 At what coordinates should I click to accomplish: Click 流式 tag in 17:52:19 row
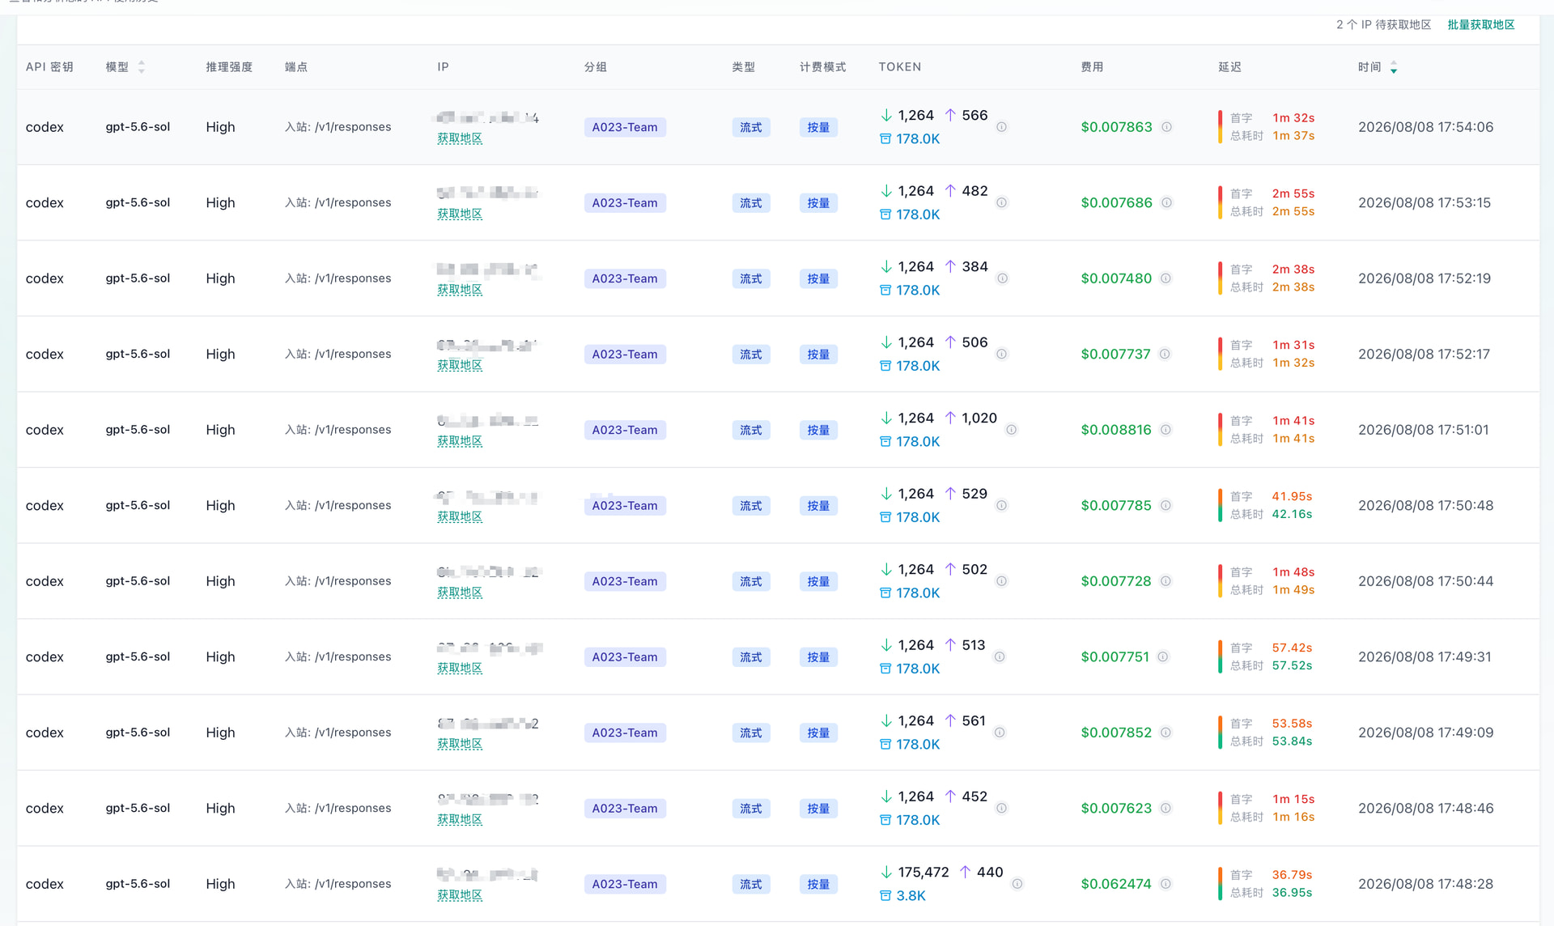click(751, 278)
